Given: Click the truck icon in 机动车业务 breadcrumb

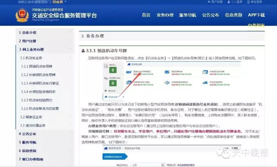Looking at the screenshot, I should pyautogui.click(x=129, y=64).
